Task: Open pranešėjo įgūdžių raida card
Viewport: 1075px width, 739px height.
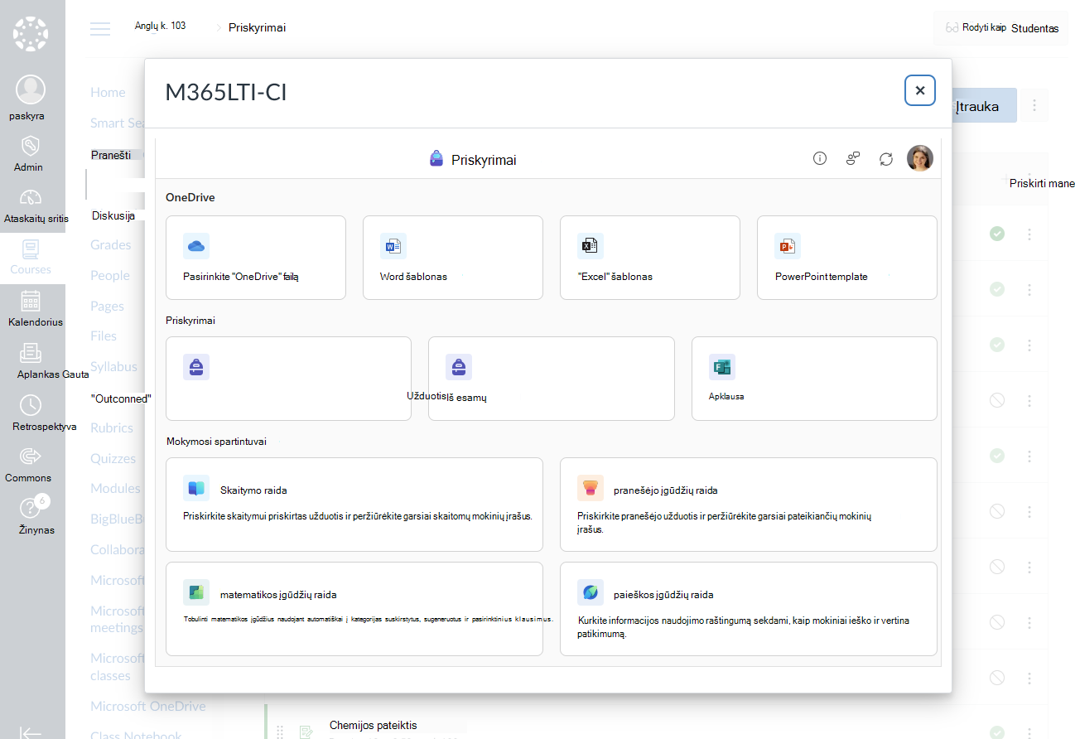Action: tap(749, 505)
